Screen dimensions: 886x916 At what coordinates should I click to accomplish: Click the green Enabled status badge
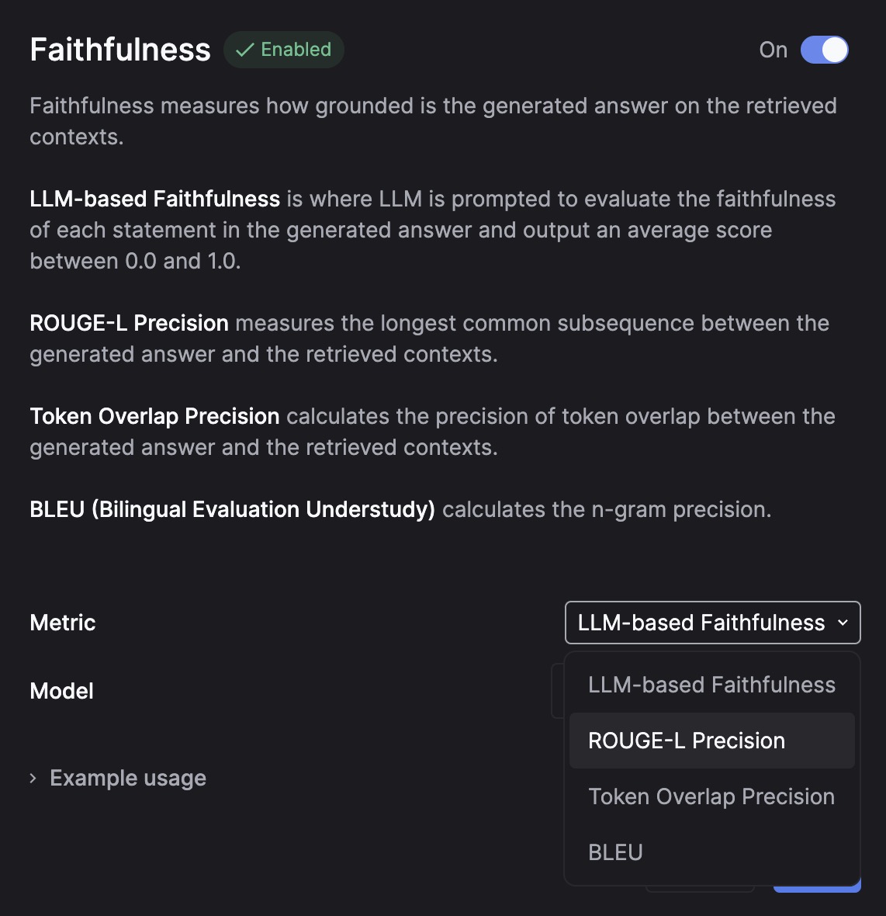[x=284, y=50]
